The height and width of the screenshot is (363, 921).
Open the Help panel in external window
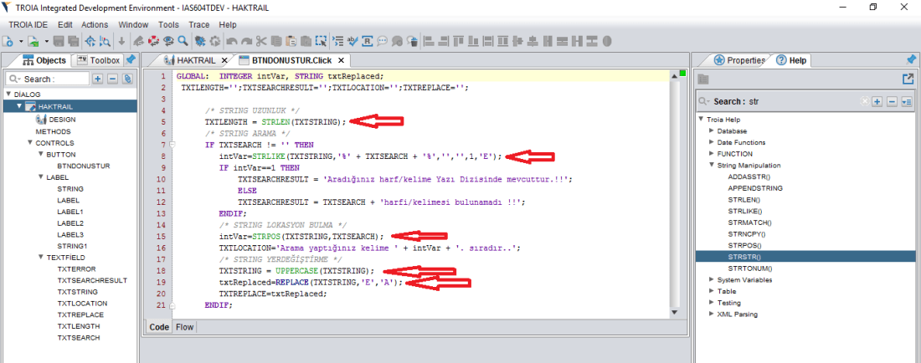click(x=908, y=79)
